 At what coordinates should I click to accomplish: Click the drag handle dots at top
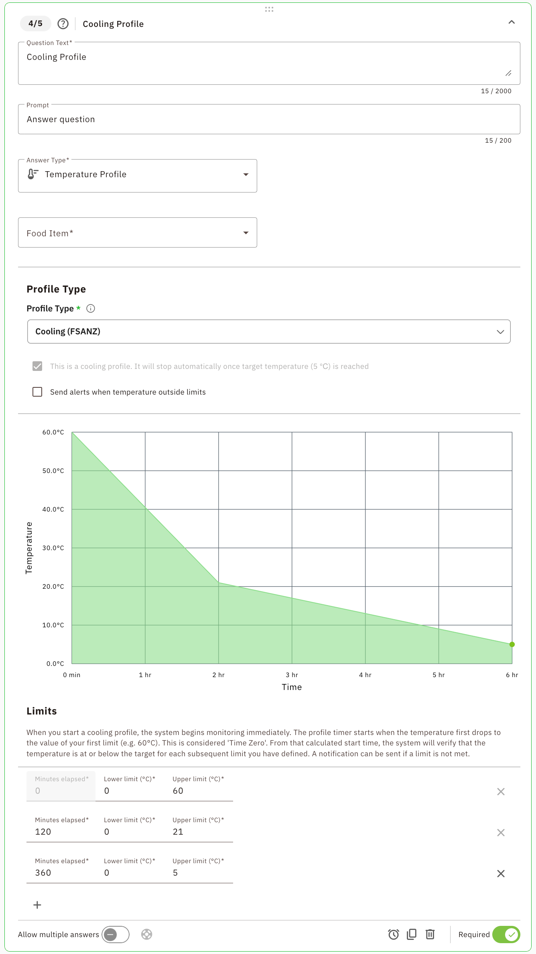[269, 9]
